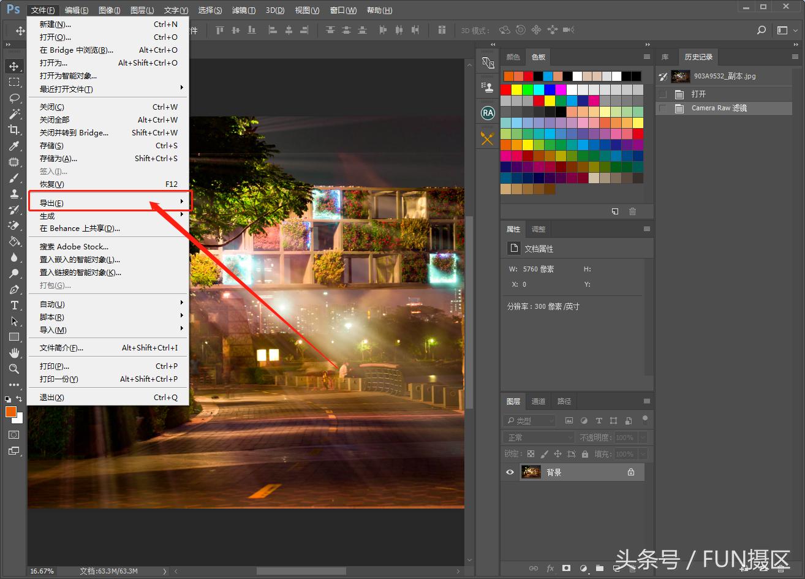
Task: Toggle history brush source for Camera Raw 滤镜
Action: coord(662,108)
